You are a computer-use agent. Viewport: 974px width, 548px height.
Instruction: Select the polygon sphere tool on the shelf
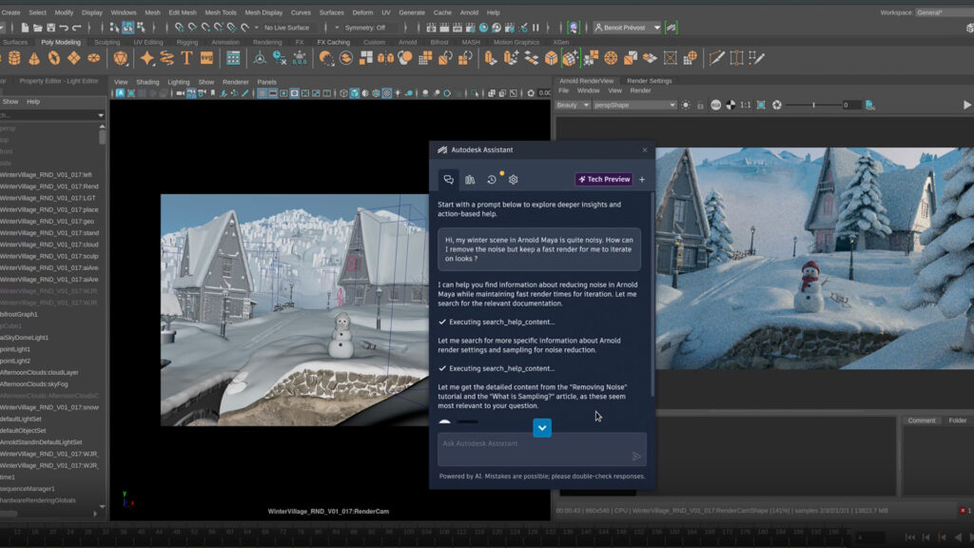[x=3, y=59]
